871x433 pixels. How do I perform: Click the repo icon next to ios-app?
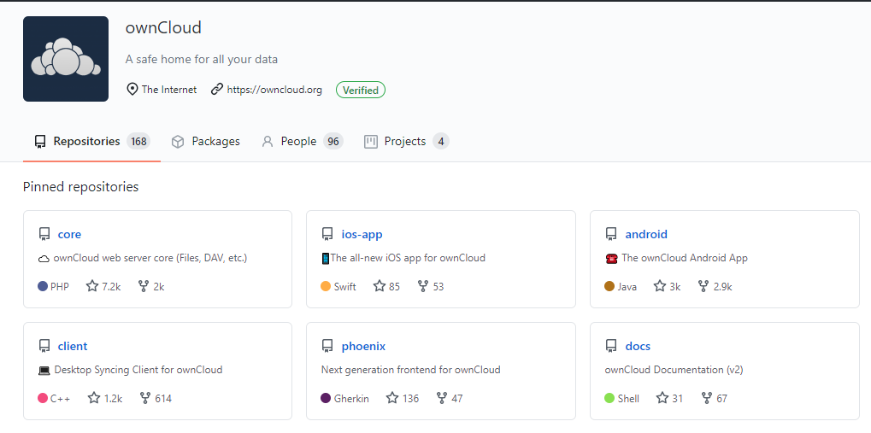[x=327, y=234]
